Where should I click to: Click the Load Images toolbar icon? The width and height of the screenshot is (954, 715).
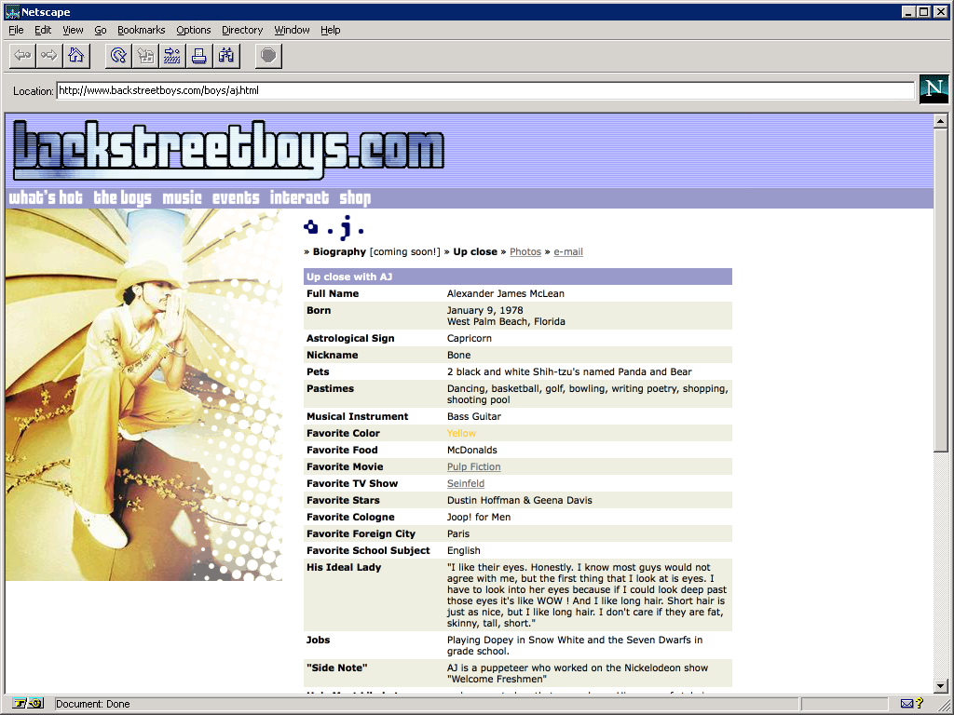[145, 56]
